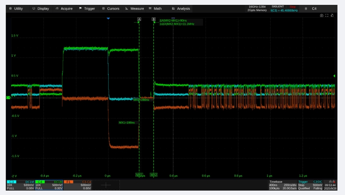The image size is (345, 195).
Task: Click the Math function icon
Action: [150, 8]
